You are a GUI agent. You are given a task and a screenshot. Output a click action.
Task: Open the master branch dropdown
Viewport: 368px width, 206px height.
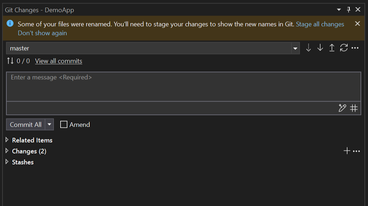(x=295, y=48)
